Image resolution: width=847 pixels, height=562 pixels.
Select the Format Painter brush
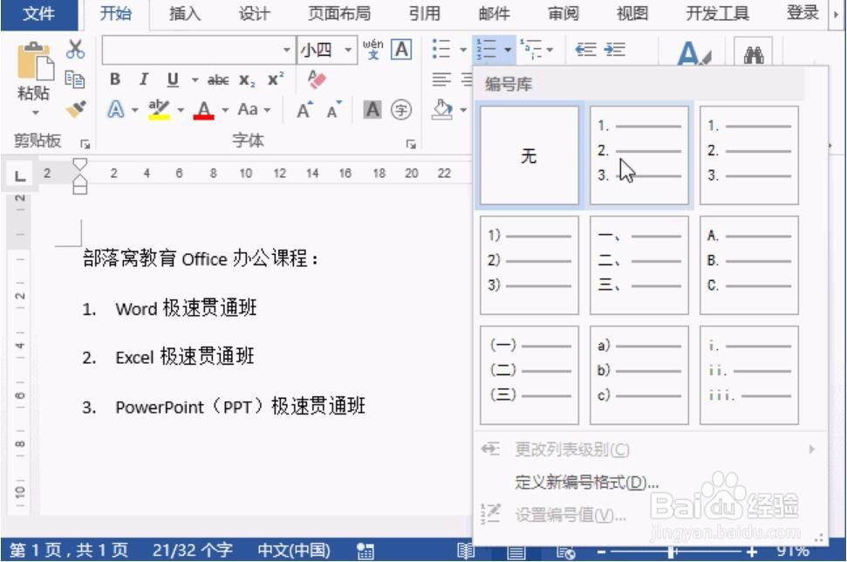(x=76, y=108)
